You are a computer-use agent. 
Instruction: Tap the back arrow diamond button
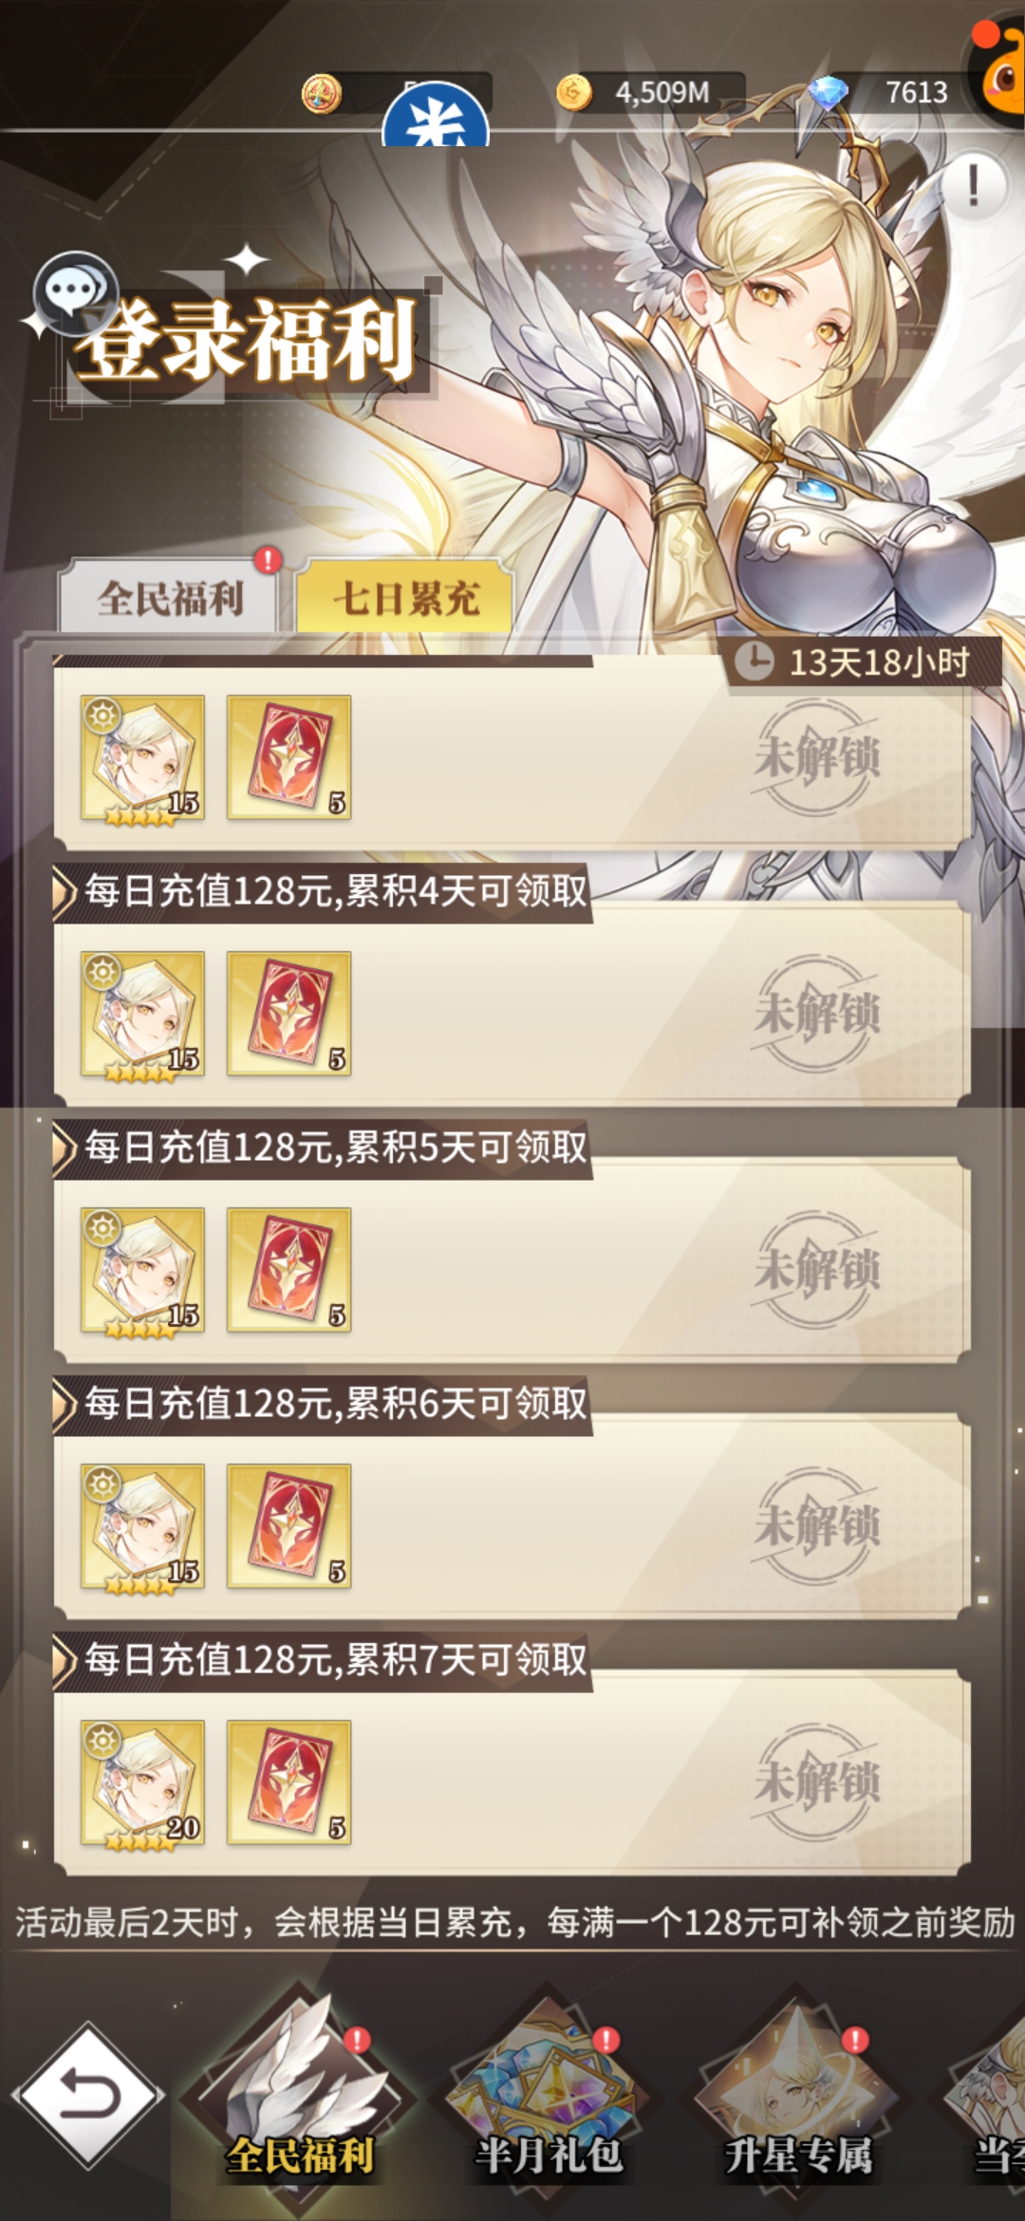pyautogui.click(x=88, y=2095)
